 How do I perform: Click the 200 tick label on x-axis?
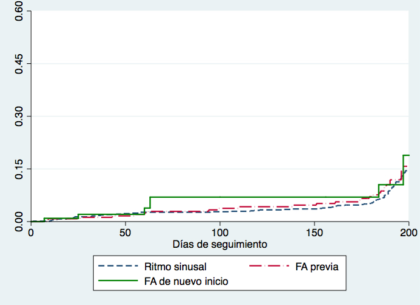(x=408, y=232)
